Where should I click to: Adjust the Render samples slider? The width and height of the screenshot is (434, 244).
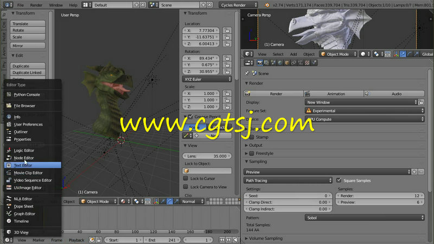click(380, 196)
